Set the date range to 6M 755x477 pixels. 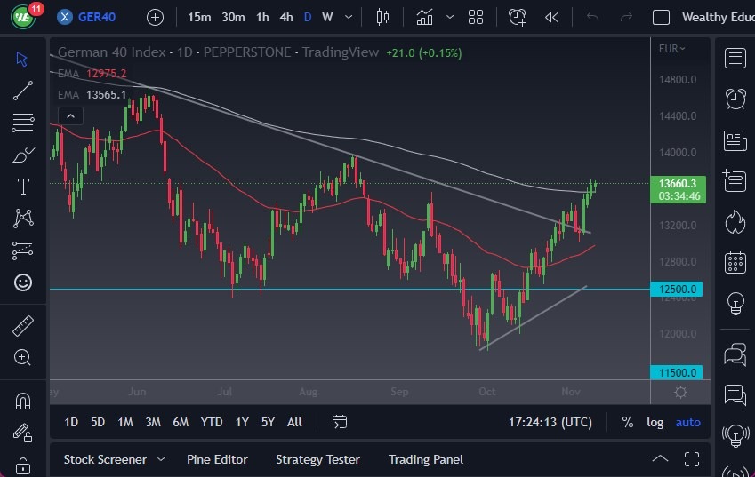pos(181,422)
